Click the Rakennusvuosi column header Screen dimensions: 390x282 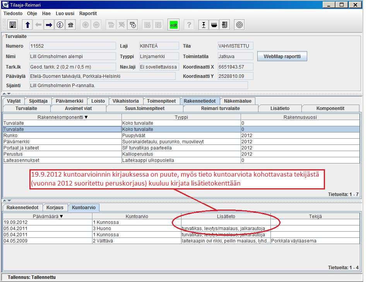click(x=300, y=117)
